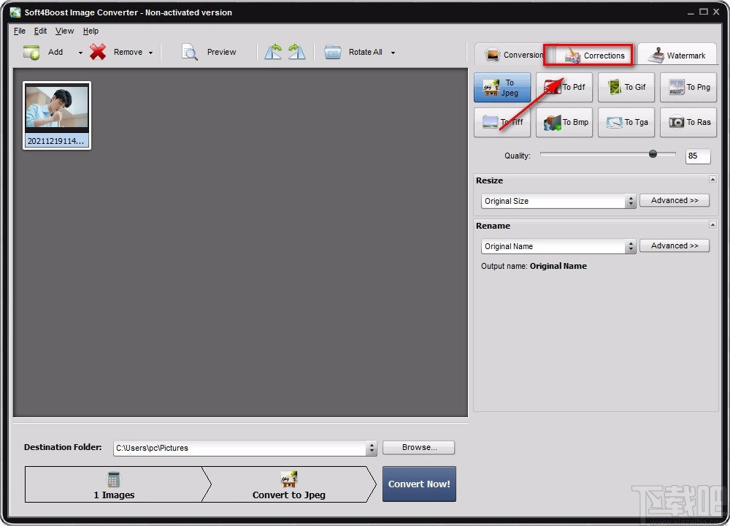Viewport: 730px width, 526px height.
Task: Open the View menu
Action: [x=64, y=31]
